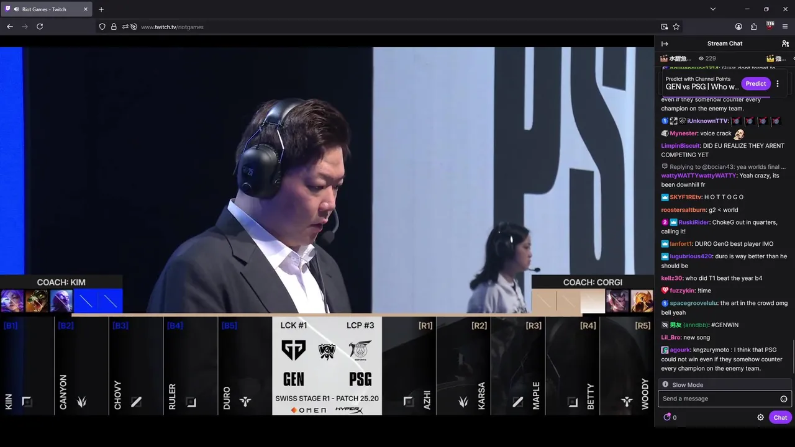
Task: Open the list all tabs dropdown
Action: [x=712, y=9]
